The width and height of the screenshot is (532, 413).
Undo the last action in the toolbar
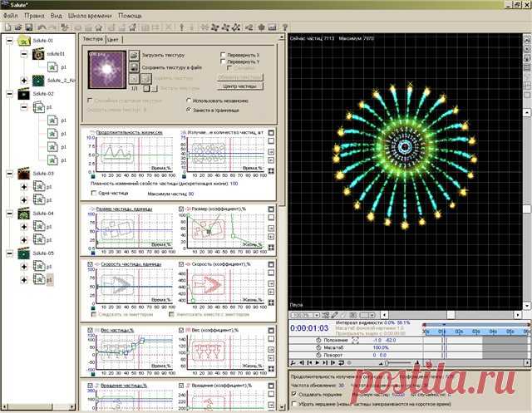point(42,27)
